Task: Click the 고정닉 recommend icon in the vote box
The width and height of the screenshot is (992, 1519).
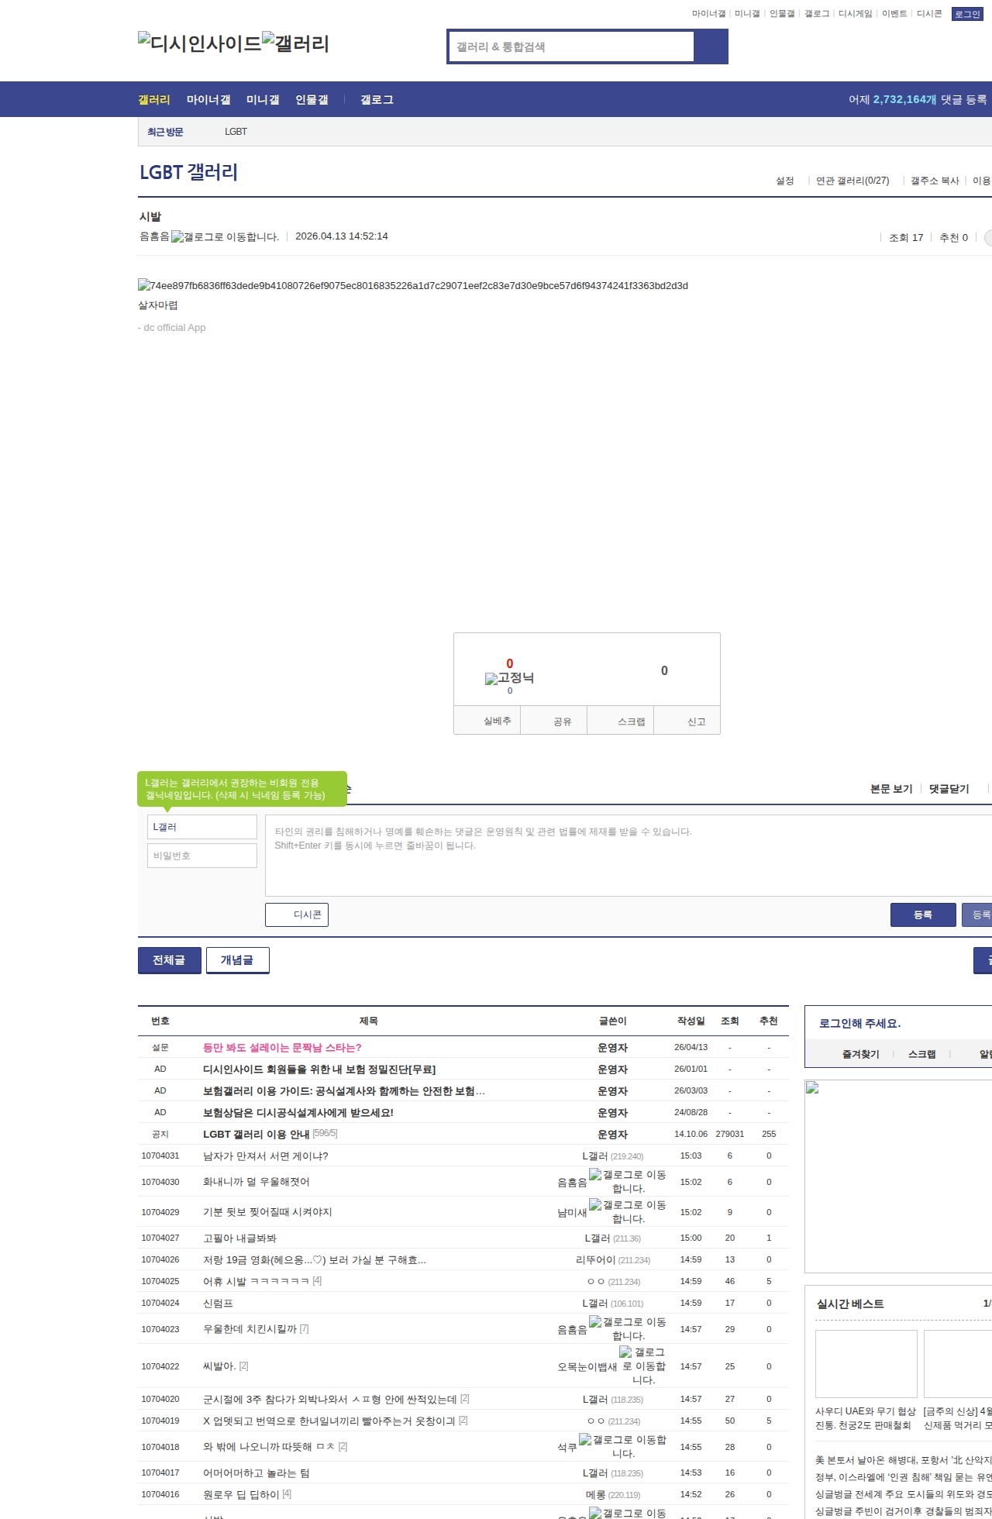Action: pos(509,678)
